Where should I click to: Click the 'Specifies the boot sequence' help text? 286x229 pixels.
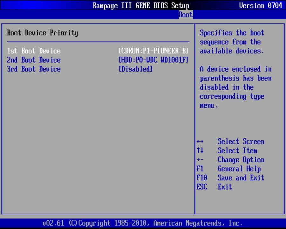tap(232, 42)
